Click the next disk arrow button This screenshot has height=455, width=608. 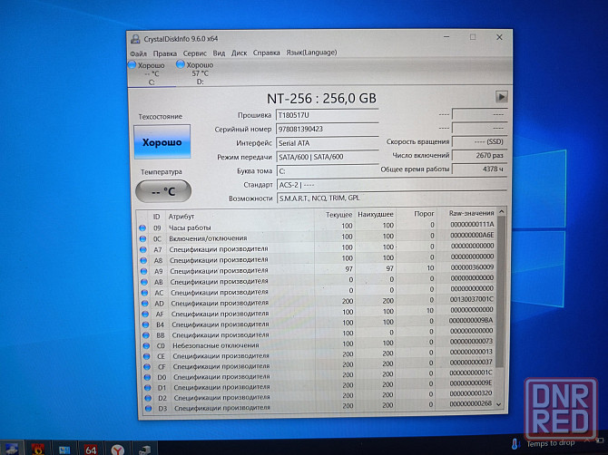501,96
